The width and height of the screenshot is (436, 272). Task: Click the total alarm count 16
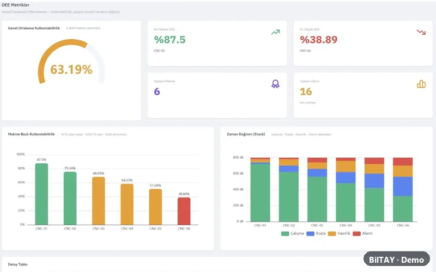coord(306,91)
